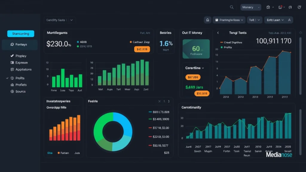306x172 pixels.
Task: Select Ptopley from the sidebar menu
Action: pyautogui.click(x=11, y=56)
